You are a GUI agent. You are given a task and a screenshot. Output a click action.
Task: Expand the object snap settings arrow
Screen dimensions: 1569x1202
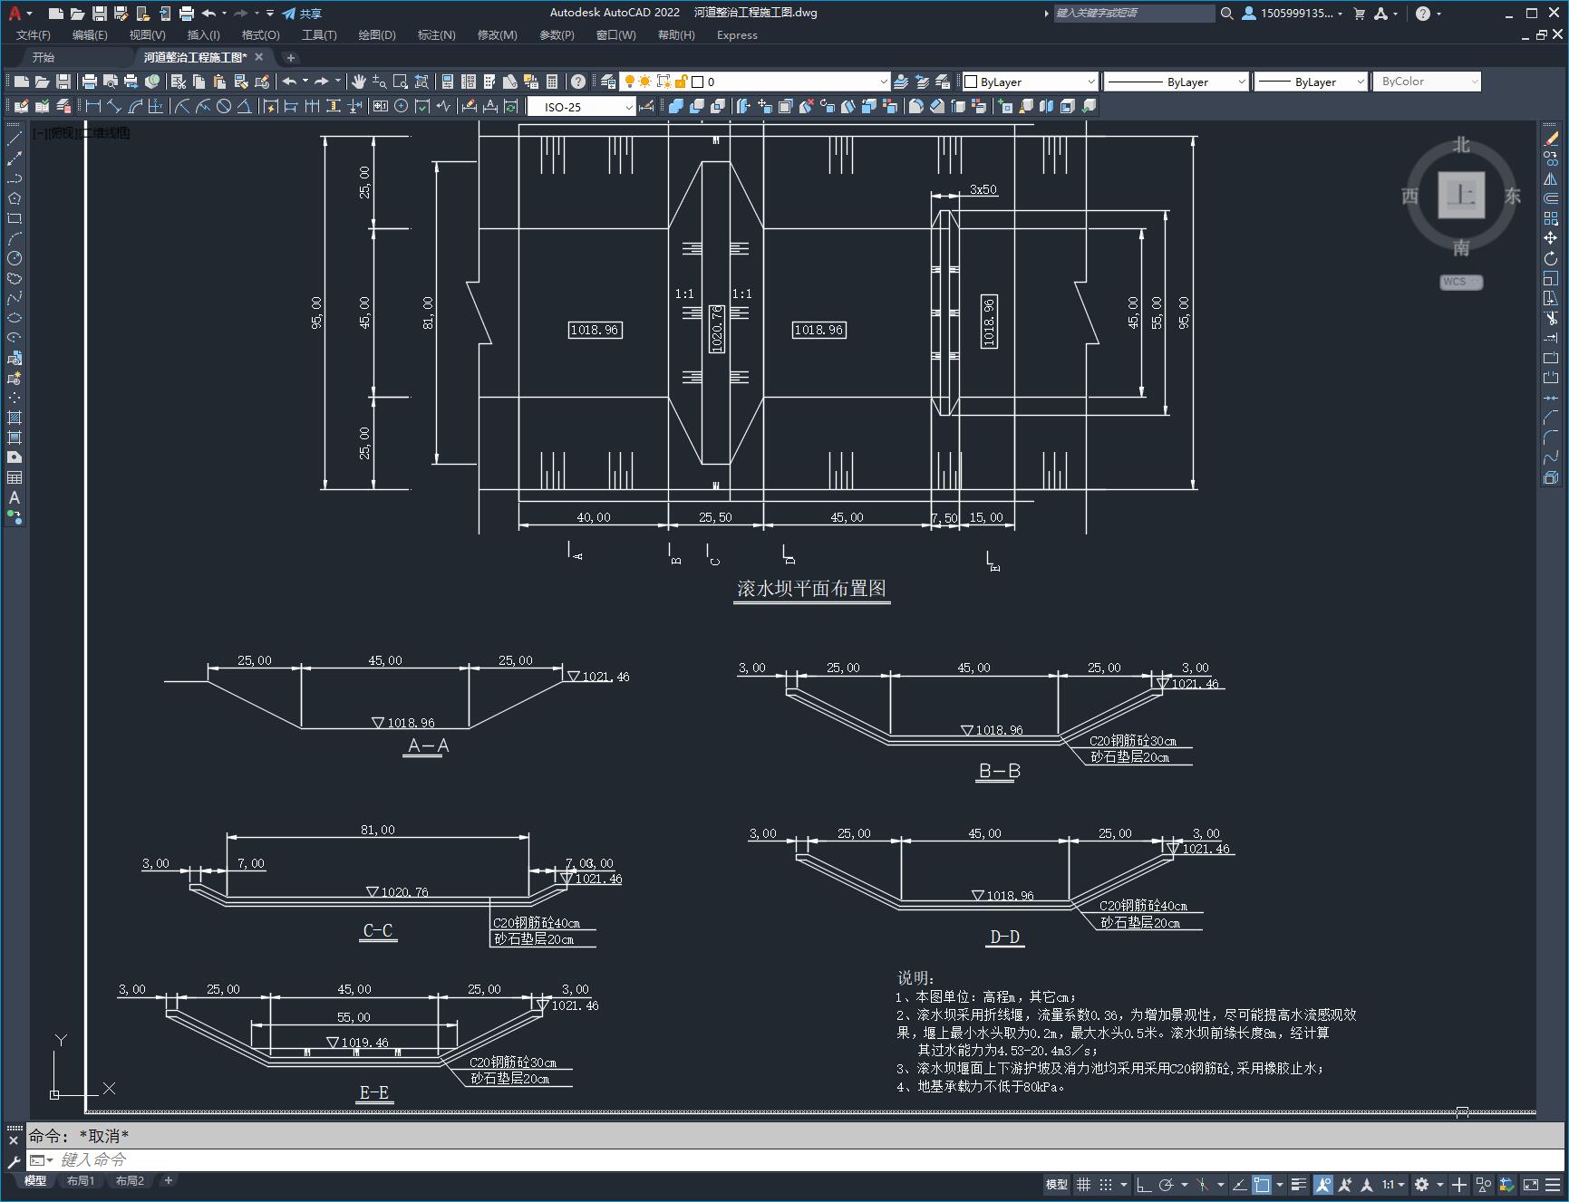[x=1280, y=1184]
